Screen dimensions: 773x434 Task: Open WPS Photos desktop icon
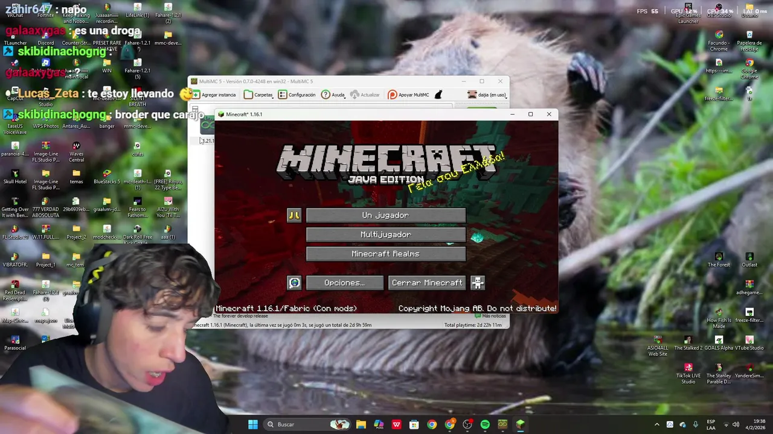[x=46, y=122]
